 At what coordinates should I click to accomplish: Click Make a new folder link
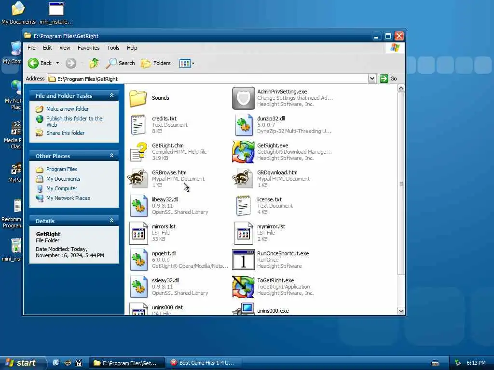[68, 109]
